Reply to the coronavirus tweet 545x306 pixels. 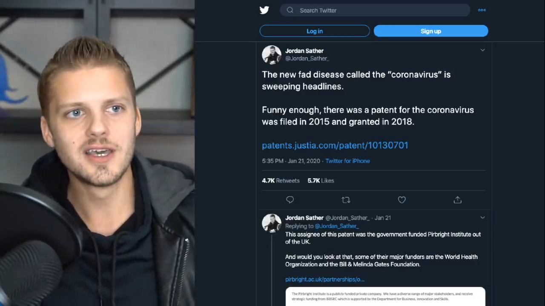[x=290, y=200]
